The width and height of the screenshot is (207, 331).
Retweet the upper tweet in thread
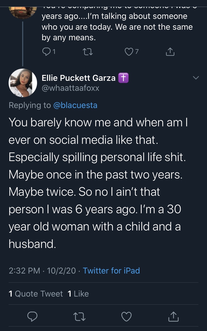click(x=87, y=52)
